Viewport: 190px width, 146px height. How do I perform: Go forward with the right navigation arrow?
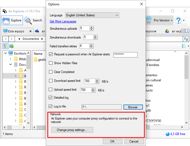click(12, 39)
